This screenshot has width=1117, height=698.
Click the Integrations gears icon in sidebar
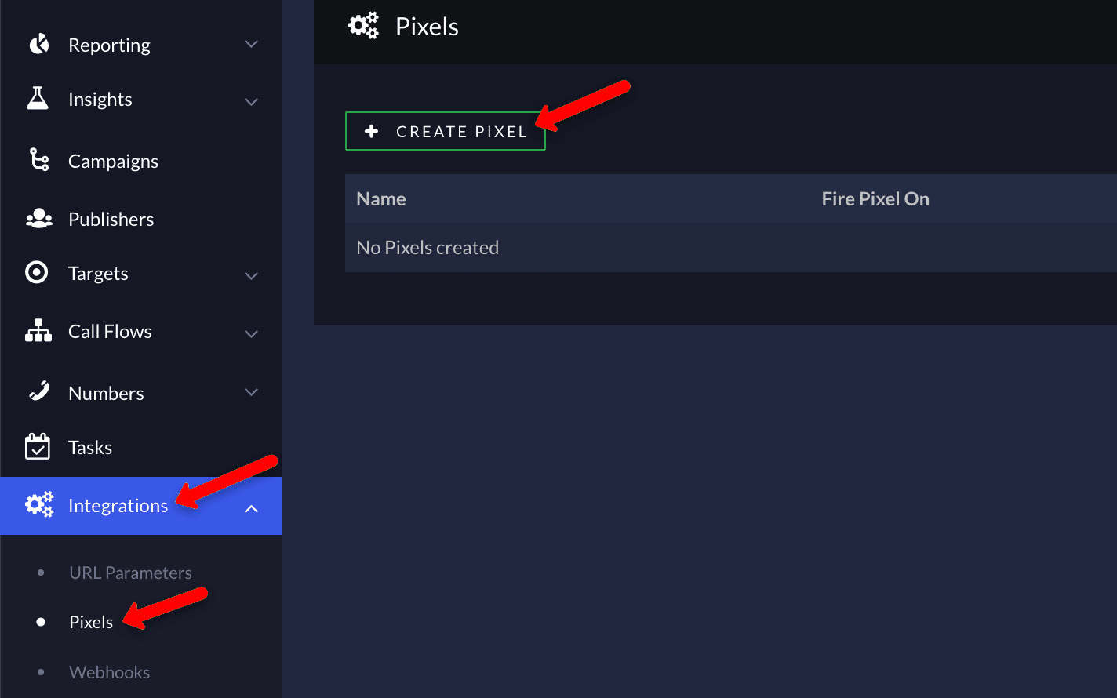[x=39, y=504]
